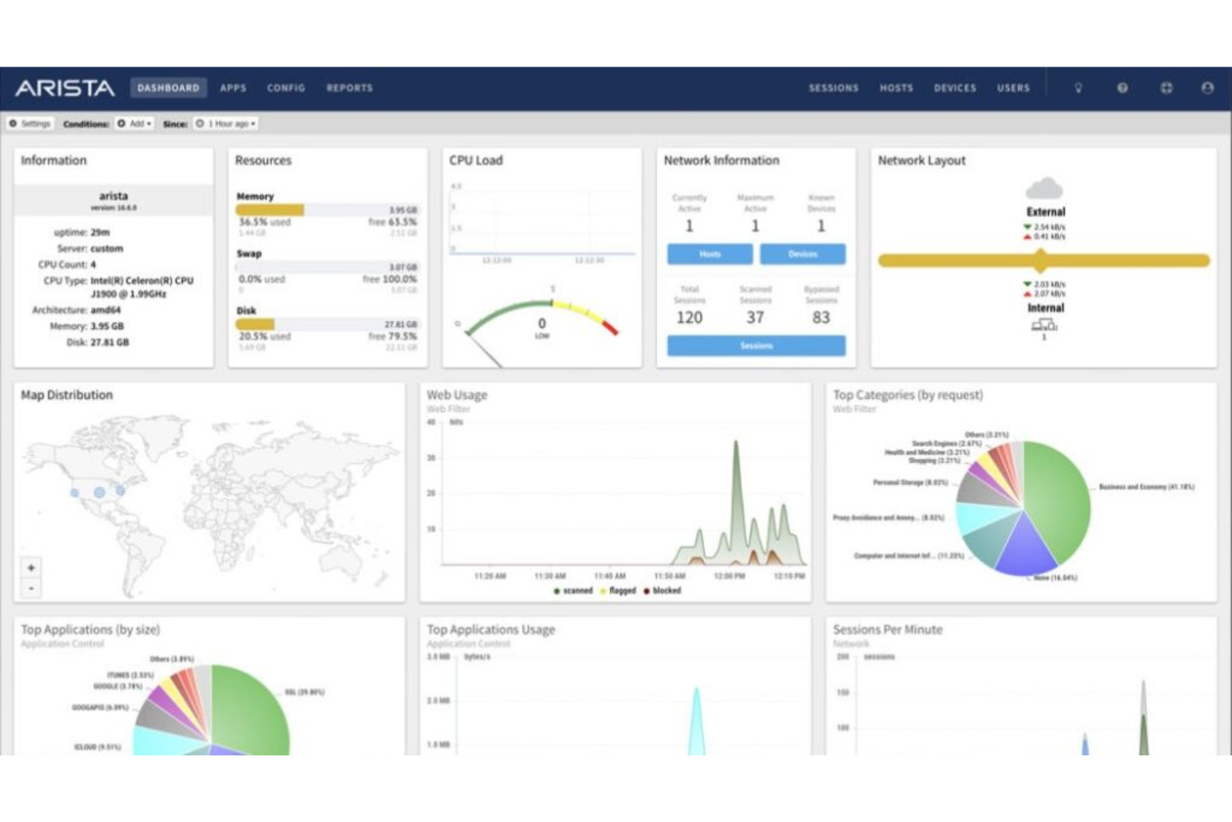Open the help question mark icon
The width and height of the screenshot is (1232, 822).
pos(1122,87)
